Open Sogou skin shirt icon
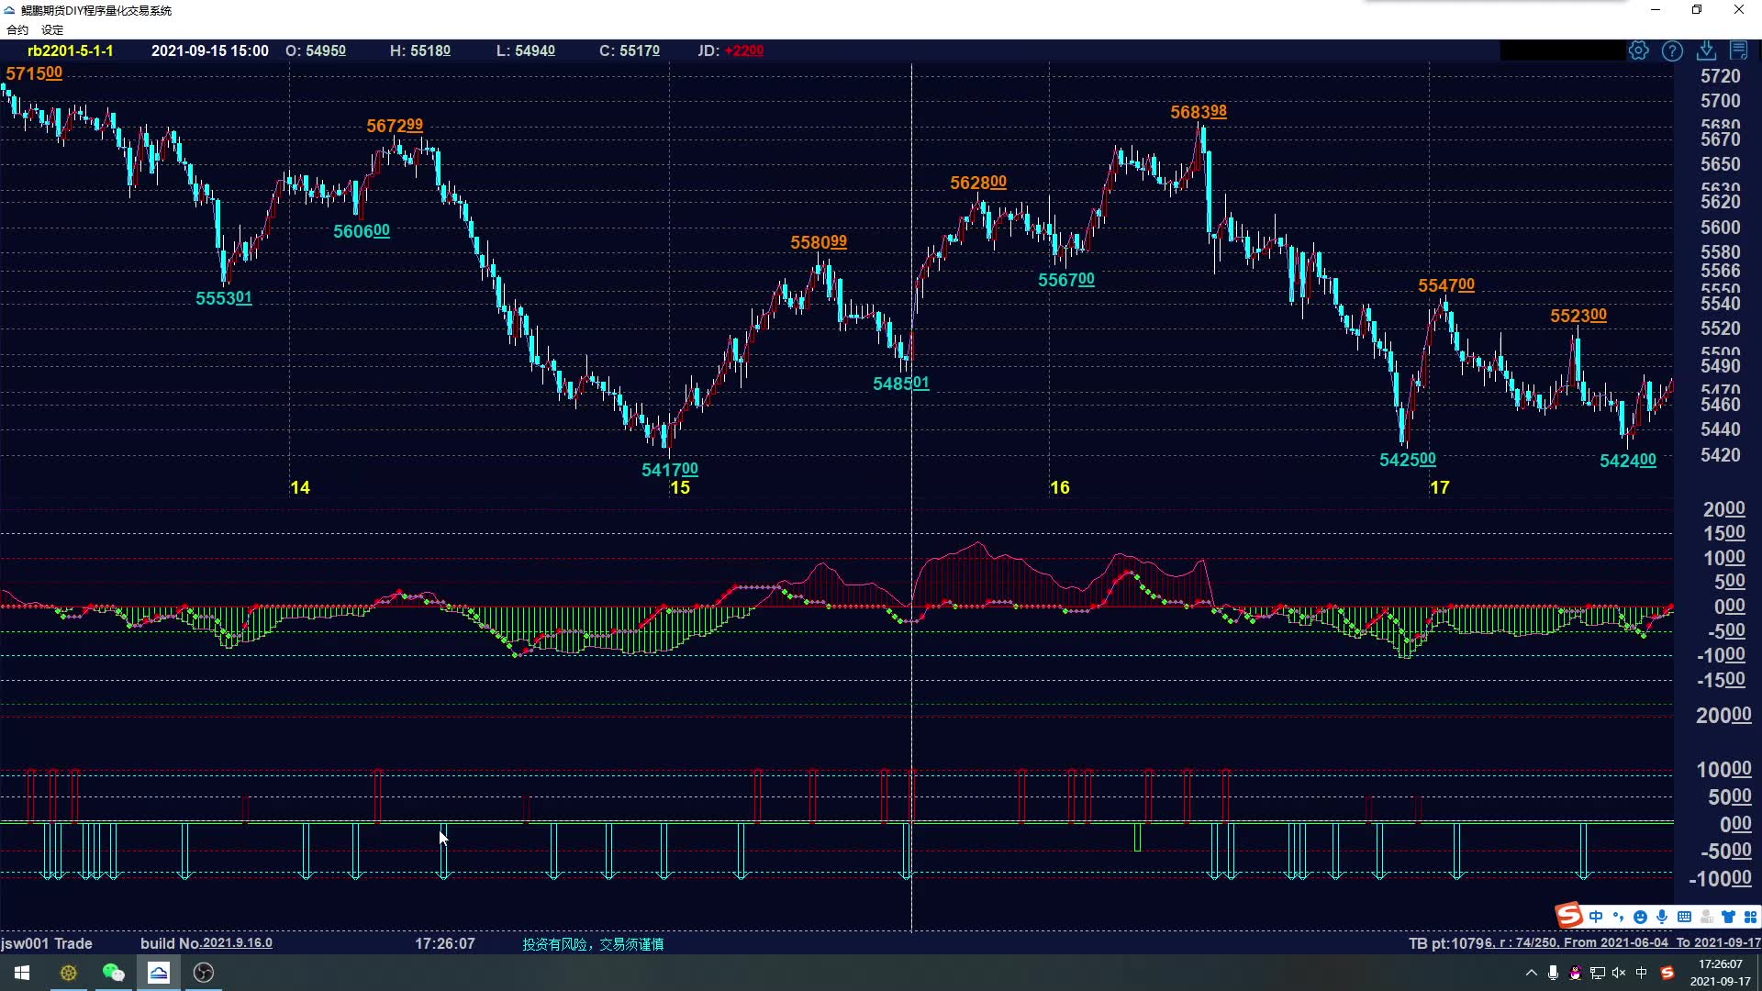The height and width of the screenshot is (991, 1762). [1728, 917]
